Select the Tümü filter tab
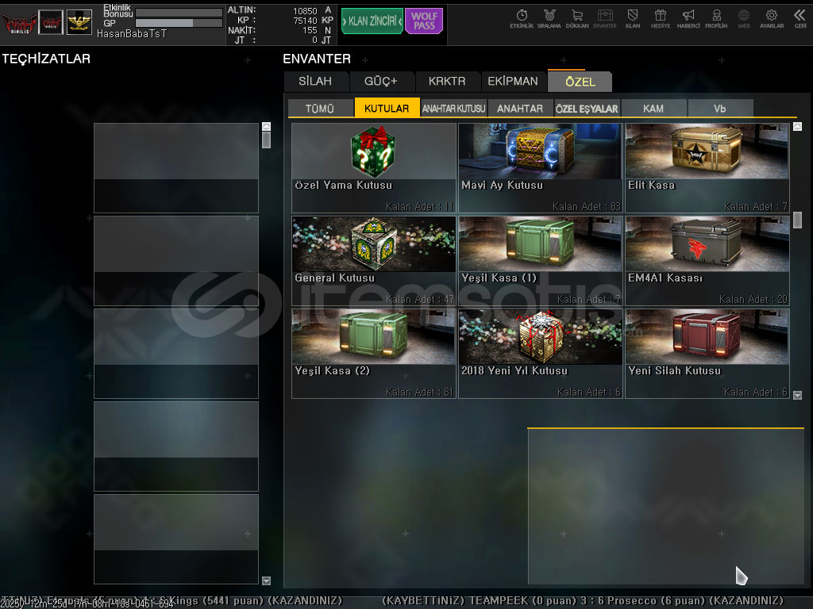The height and width of the screenshot is (609, 813). pos(320,109)
